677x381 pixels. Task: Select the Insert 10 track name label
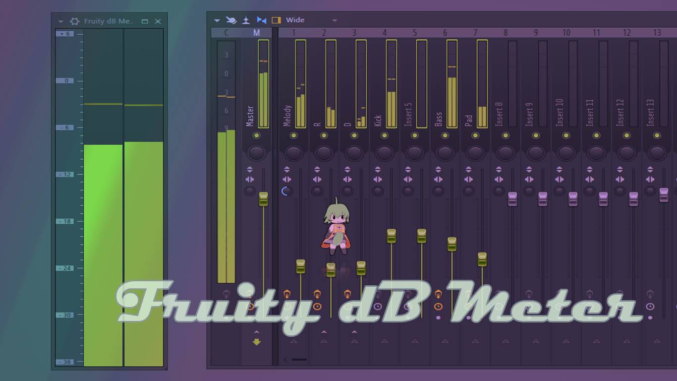click(559, 113)
